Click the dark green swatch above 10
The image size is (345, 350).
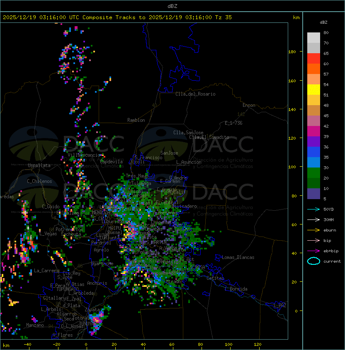(313, 183)
